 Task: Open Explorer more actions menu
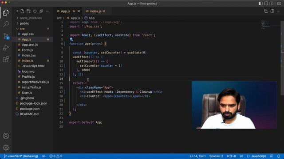(x=47, y=11)
